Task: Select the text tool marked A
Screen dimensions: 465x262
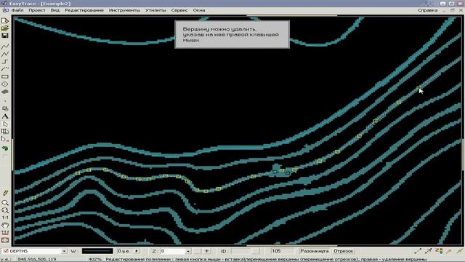Action: pyautogui.click(x=5, y=116)
